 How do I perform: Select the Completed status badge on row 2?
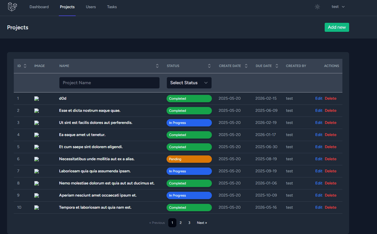[189, 111]
